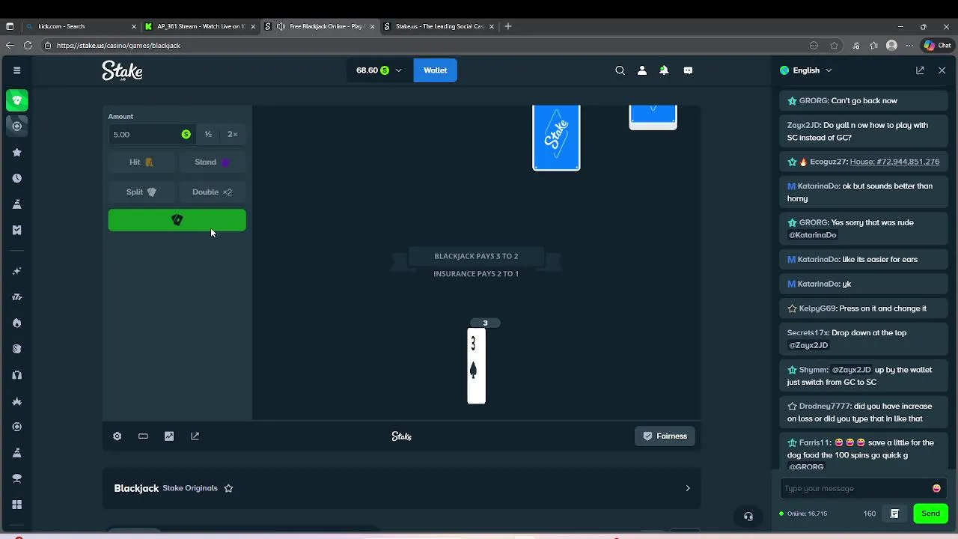Open the user profile icon in the Stake header
Screen dimensions: 958x539
tap(641, 70)
